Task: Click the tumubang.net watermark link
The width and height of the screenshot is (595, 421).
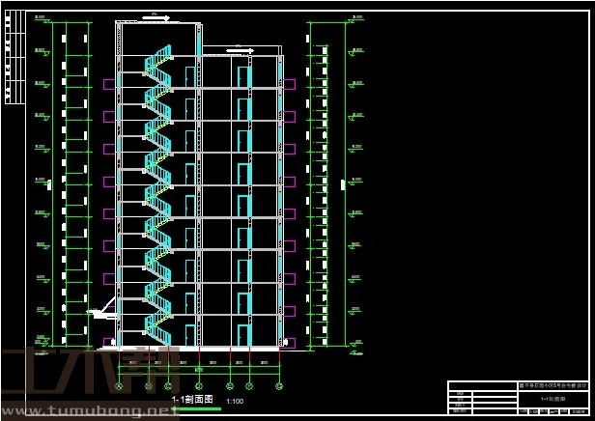Action: 90,411
